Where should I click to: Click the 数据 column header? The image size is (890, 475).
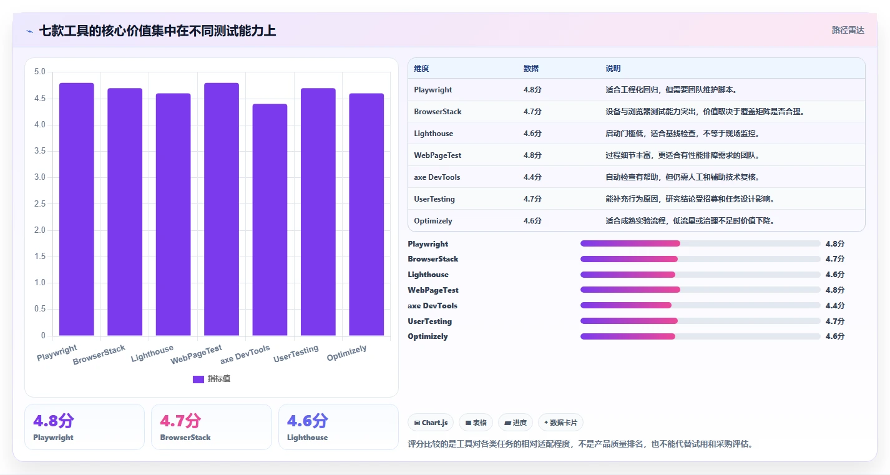(x=531, y=69)
